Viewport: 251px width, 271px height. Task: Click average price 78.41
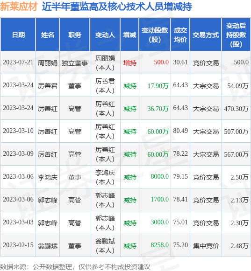[180, 200]
